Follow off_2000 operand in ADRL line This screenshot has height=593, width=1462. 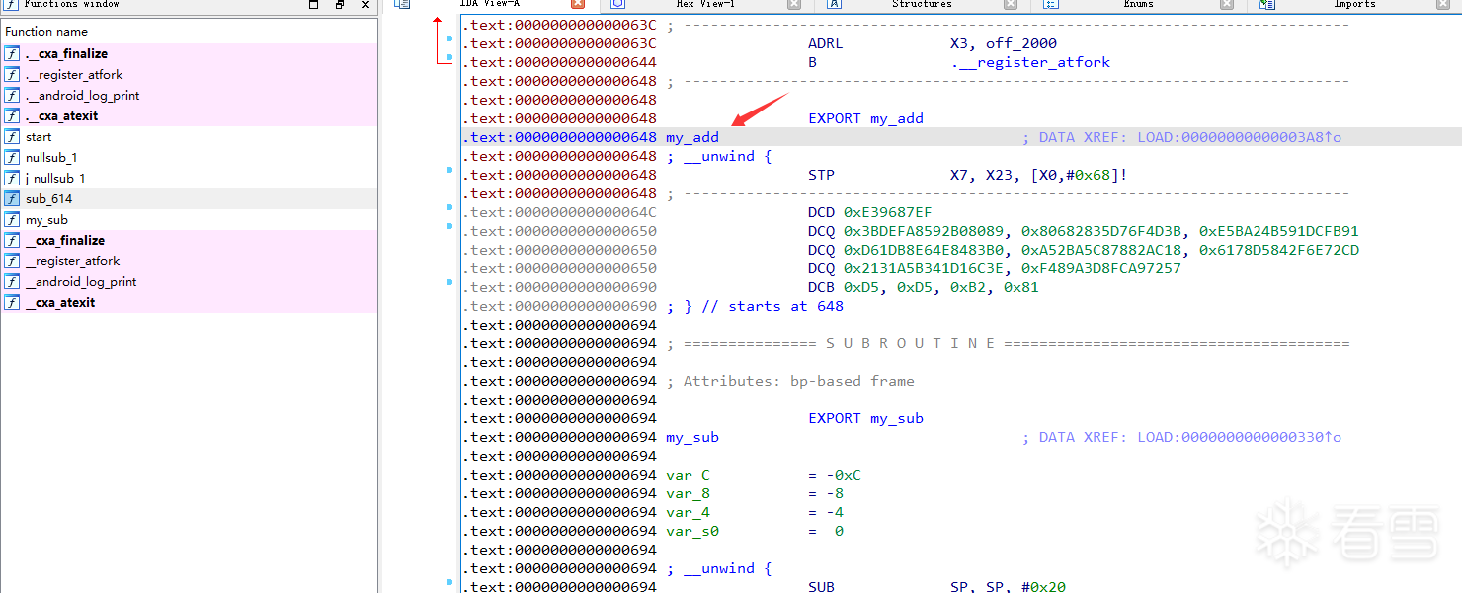(1020, 43)
